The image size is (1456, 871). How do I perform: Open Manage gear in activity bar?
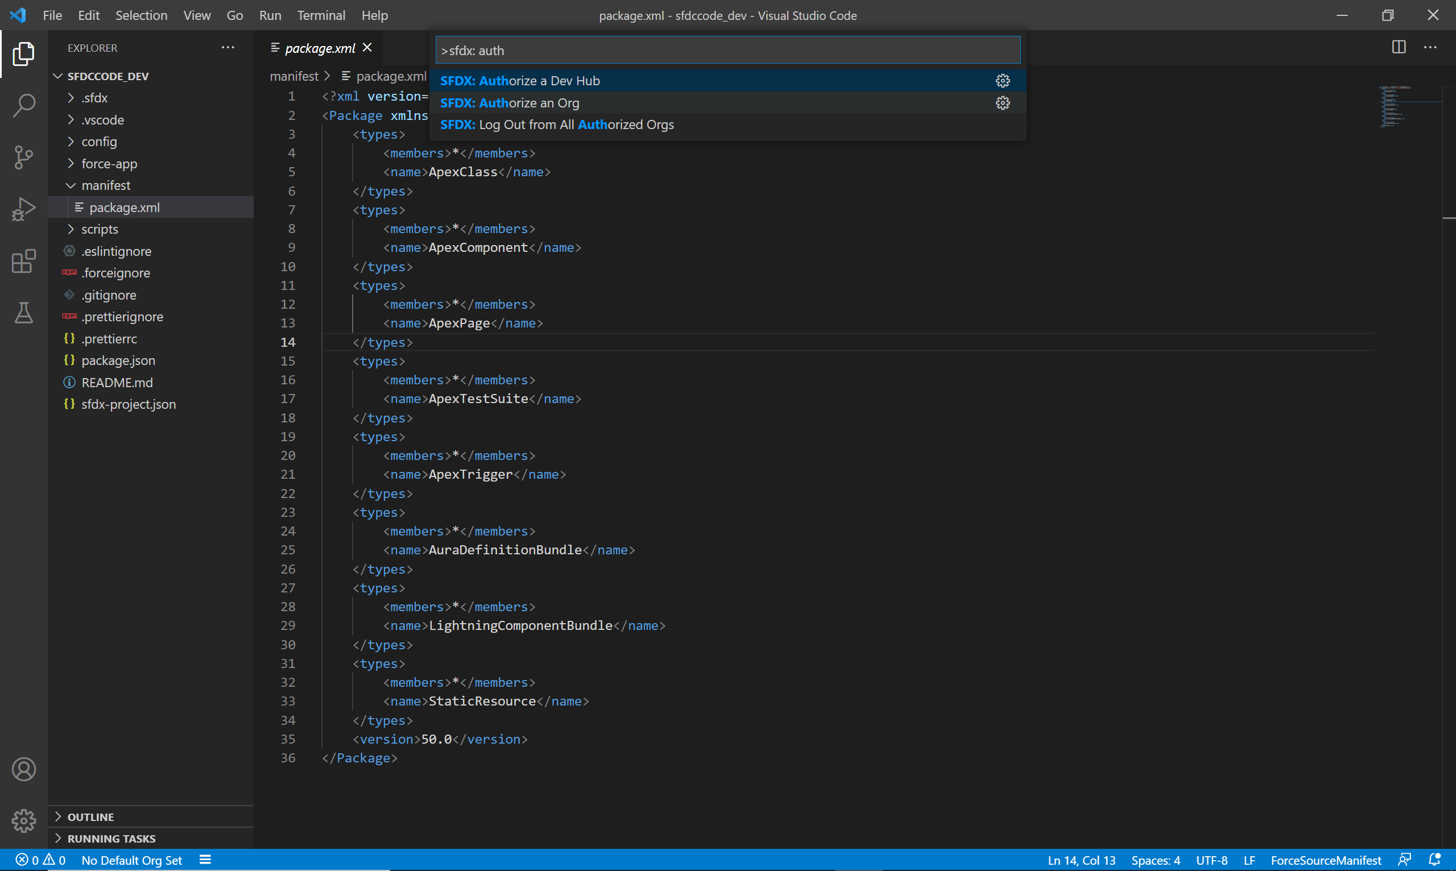click(x=23, y=820)
